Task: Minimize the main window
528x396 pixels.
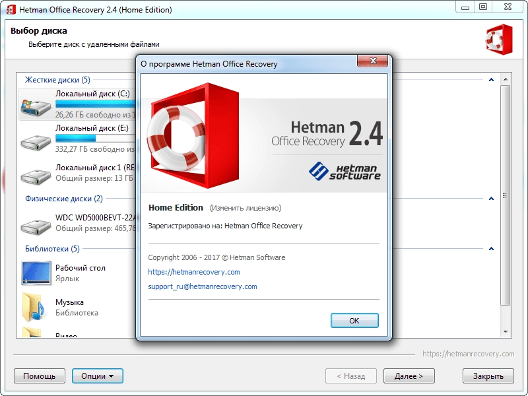Action: pyautogui.click(x=465, y=7)
